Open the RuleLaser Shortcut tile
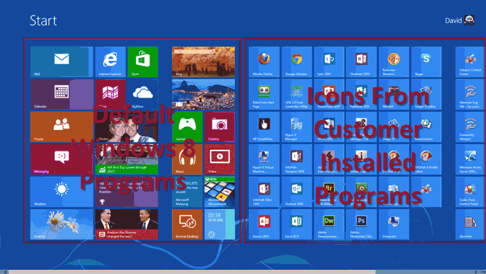The image size is (486, 274). pyautogui.click(x=394, y=62)
